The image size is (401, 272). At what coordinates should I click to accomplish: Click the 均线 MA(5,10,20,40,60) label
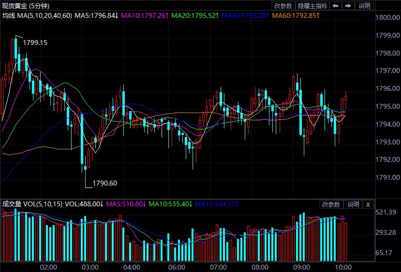coord(37,15)
